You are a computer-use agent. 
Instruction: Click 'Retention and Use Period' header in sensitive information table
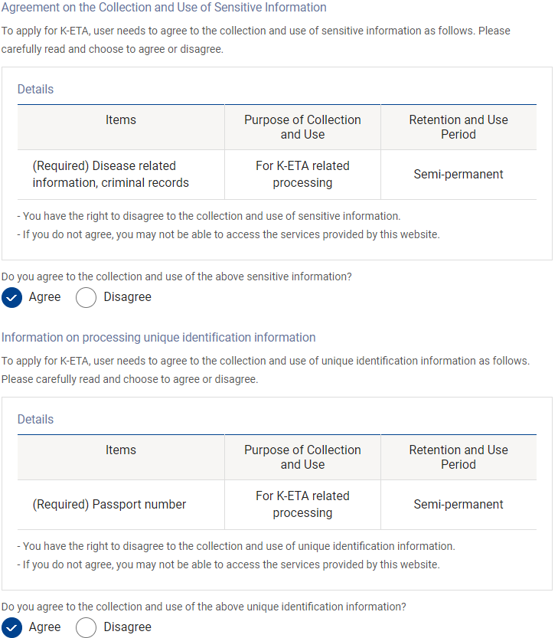click(458, 127)
